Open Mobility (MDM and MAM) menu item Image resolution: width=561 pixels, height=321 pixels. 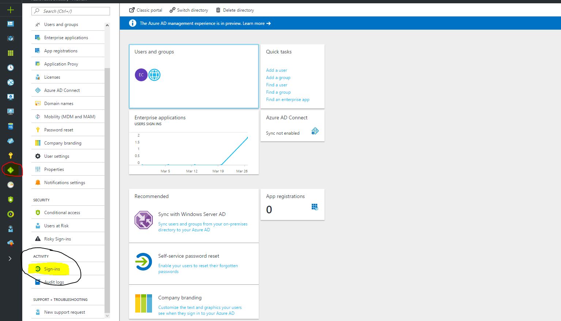pos(68,117)
